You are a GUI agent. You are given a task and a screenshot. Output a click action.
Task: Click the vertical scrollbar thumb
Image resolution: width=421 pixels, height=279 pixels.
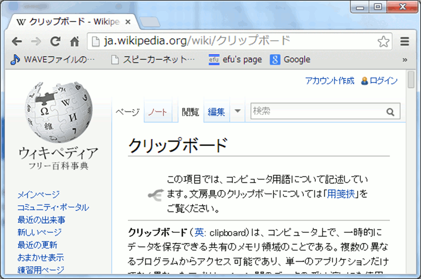click(410, 80)
